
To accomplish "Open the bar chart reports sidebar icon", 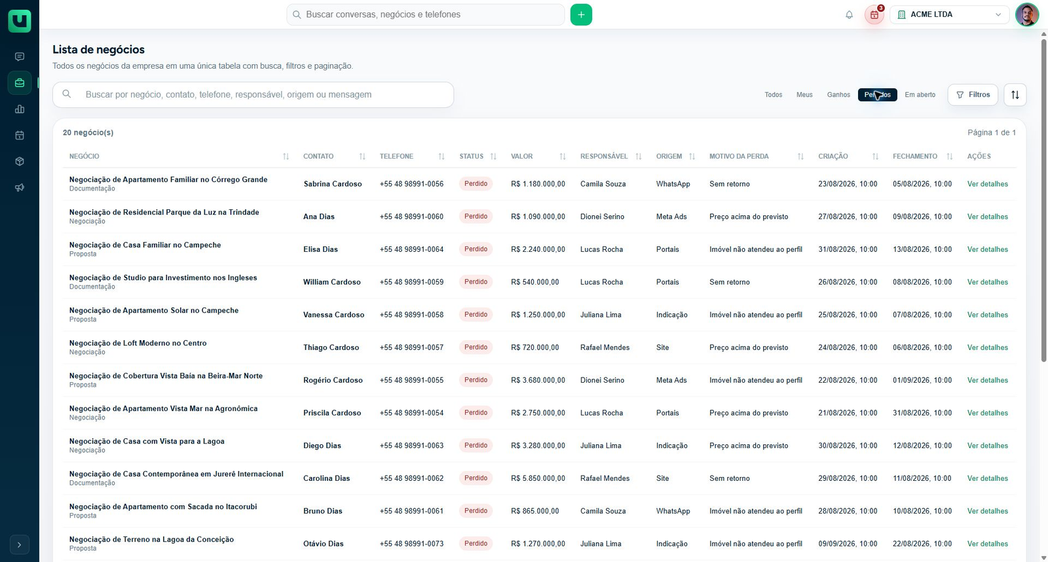I will tap(20, 109).
